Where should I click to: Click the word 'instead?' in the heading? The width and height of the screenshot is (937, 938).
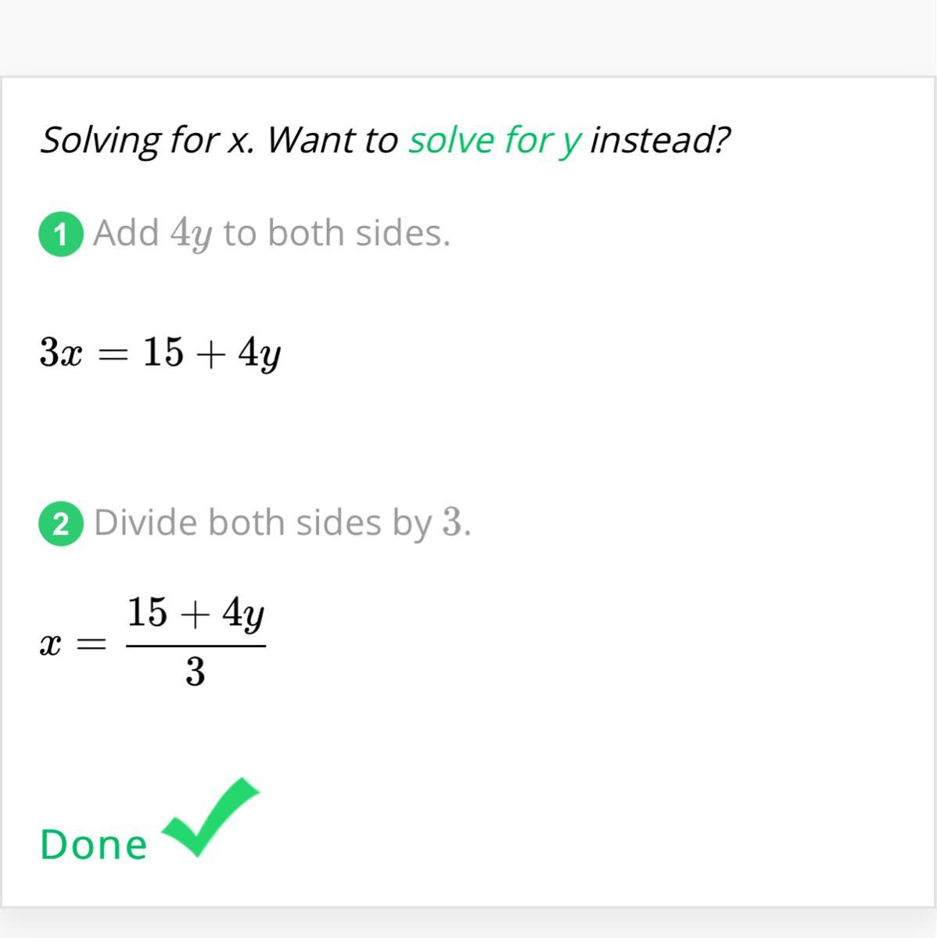coord(659,141)
